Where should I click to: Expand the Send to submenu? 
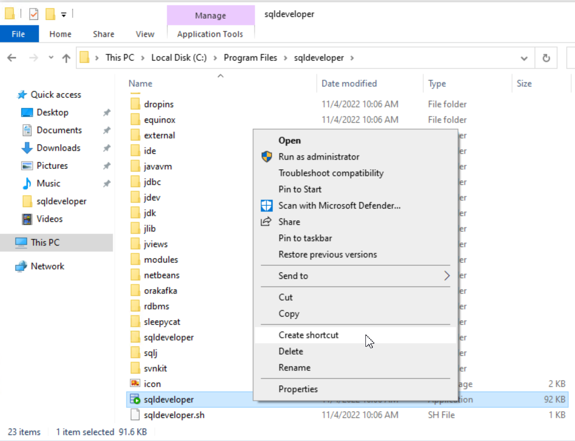pyautogui.click(x=355, y=276)
